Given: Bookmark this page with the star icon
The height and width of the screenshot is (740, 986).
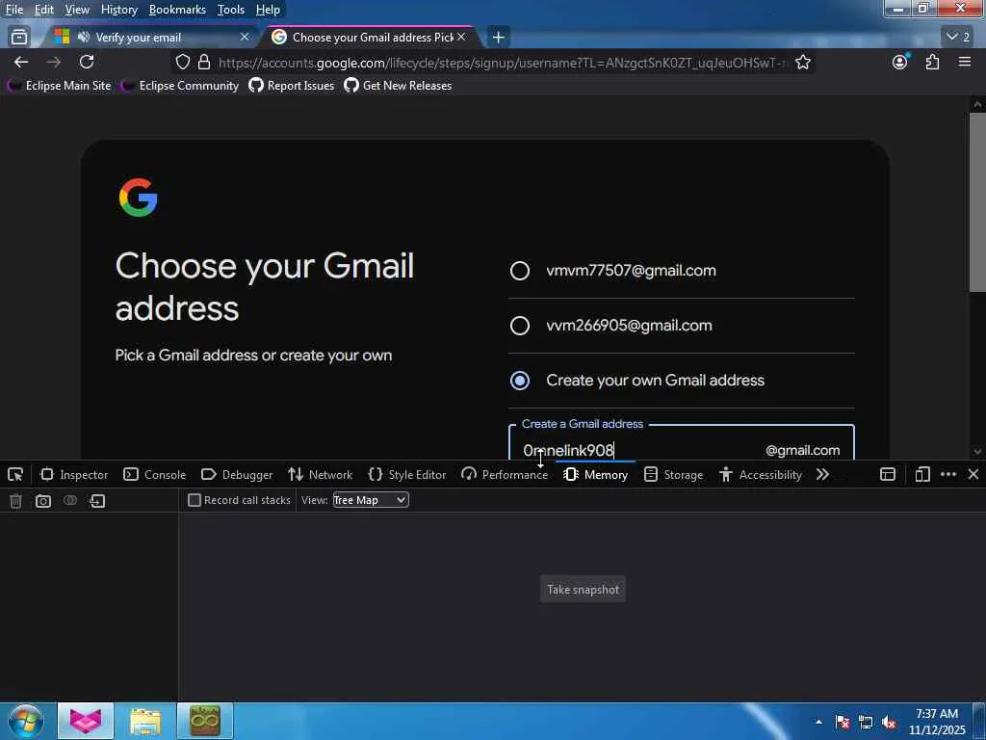Looking at the screenshot, I should (x=802, y=63).
